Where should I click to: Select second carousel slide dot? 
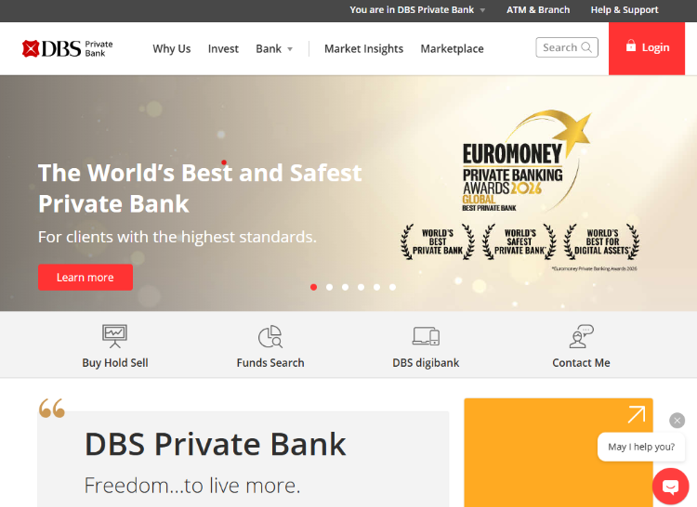pyautogui.click(x=329, y=287)
